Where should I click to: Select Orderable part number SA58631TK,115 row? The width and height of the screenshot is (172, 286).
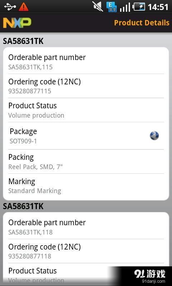pyautogui.click(x=86, y=62)
